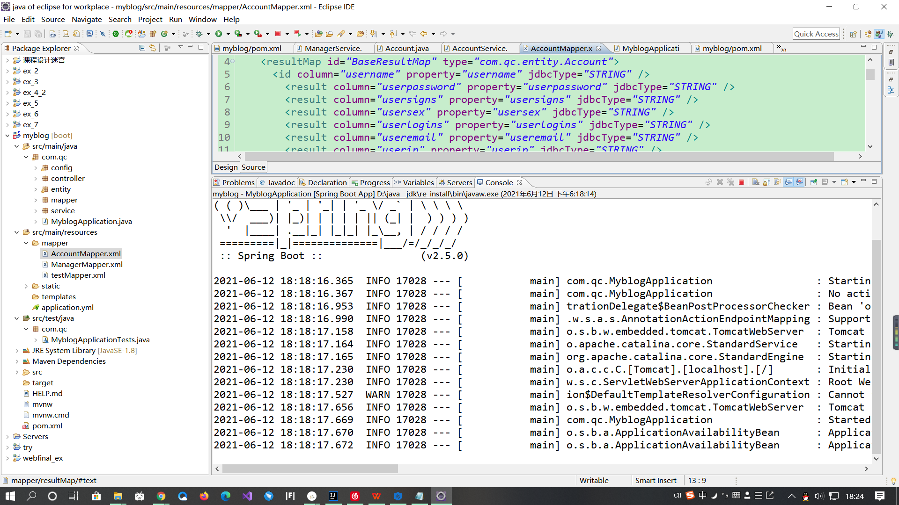Image resolution: width=899 pixels, height=505 pixels.
Task: Open Package Explorer View Menu triangle
Action: click(181, 47)
